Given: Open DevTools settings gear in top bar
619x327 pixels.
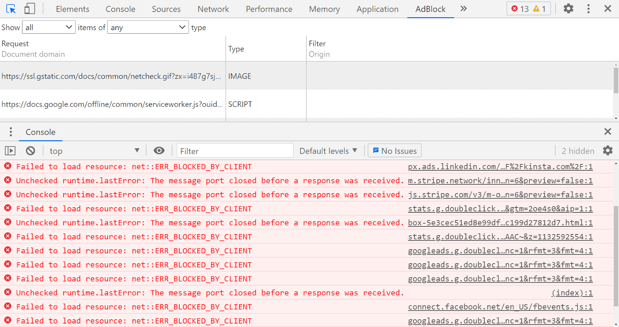Looking at the screenshot, I should (x=568, y=9).
